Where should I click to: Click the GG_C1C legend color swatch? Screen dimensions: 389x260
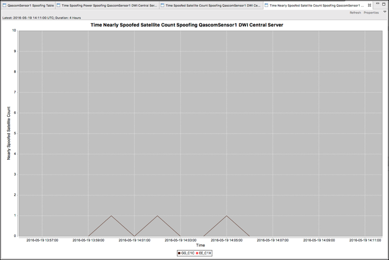click(179, 253)
